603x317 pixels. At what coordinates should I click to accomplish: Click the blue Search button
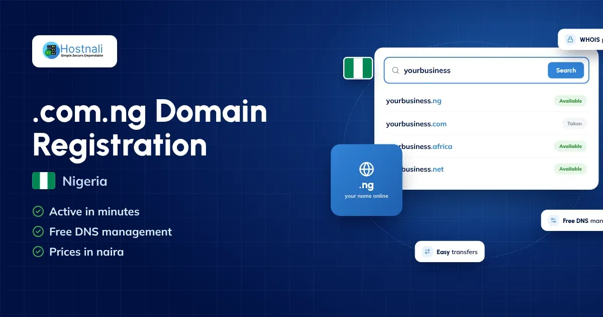click(566, 70)
